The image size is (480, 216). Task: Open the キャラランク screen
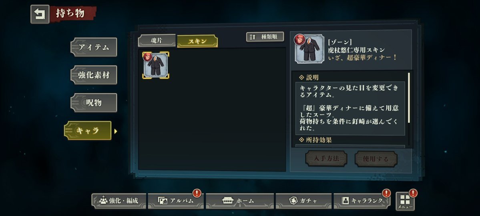click(x=362, y=201)
